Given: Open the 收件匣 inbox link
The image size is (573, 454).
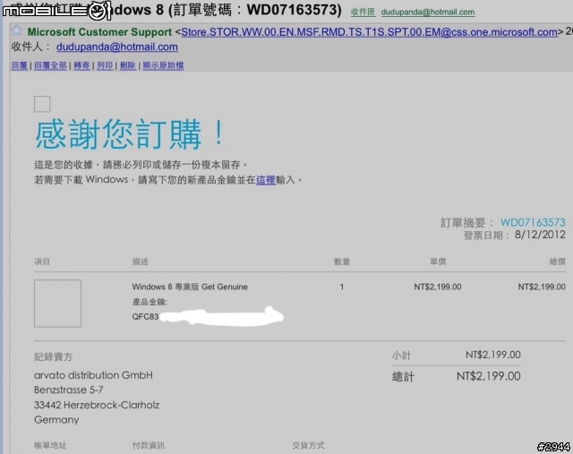Looking at the screenshot, I should click(x=363, y=12).
